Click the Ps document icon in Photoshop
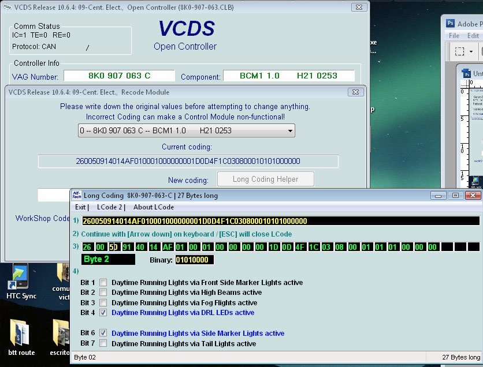 pos(466,73)
